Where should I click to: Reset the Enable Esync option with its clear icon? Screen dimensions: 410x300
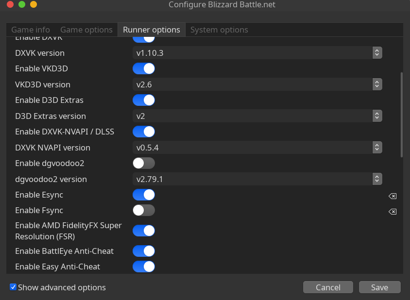[393, 196]
